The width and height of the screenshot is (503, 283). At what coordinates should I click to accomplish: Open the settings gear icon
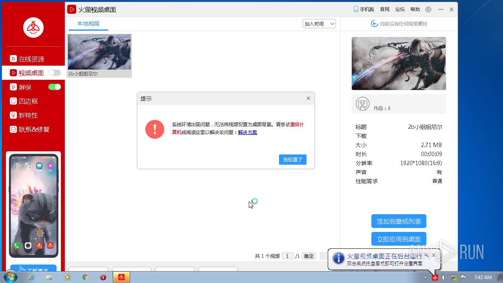click(428, 9)
